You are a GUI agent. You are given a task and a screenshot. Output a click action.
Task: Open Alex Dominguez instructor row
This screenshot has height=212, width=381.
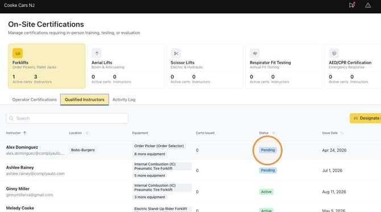click(x=191, y=150)
